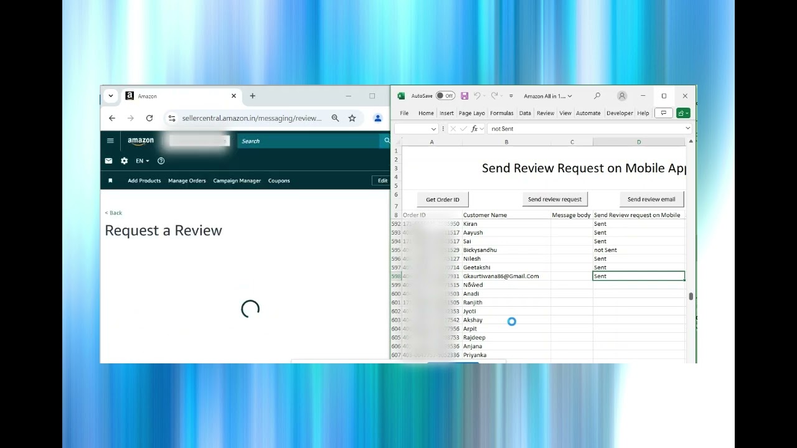
Task: Open the Data ribbon tab
Action: pyautogui.click(x=525, y=113)
